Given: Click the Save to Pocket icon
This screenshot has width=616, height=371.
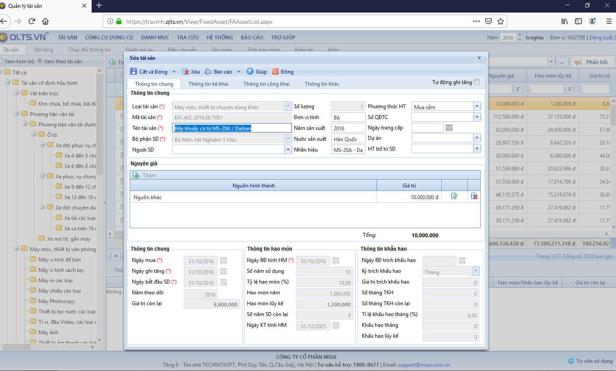Looking at the screenshot, I should pyautogui.click(x=488, y=21).
